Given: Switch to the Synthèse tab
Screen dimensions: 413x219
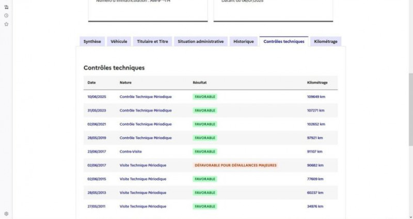Looking at the screenshot, I should (92, 41).
